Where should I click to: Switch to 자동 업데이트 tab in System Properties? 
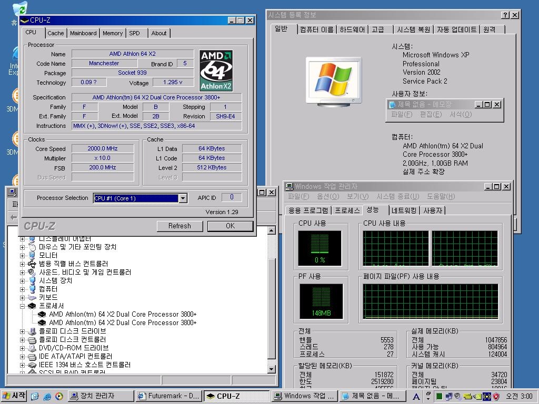tap(457, 30)
